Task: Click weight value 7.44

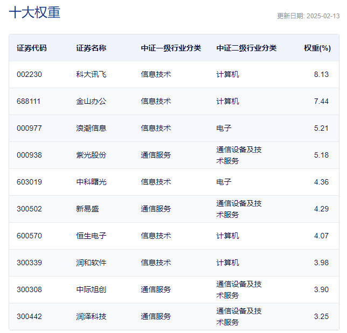Action: (x=321, y=102)
